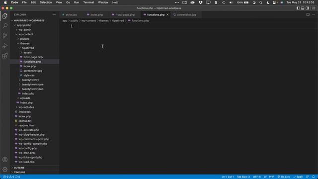Open the Go menu in menu bar
Image resolution: width=318 pixels, height=179 pixels.
(x=68, y=2)
